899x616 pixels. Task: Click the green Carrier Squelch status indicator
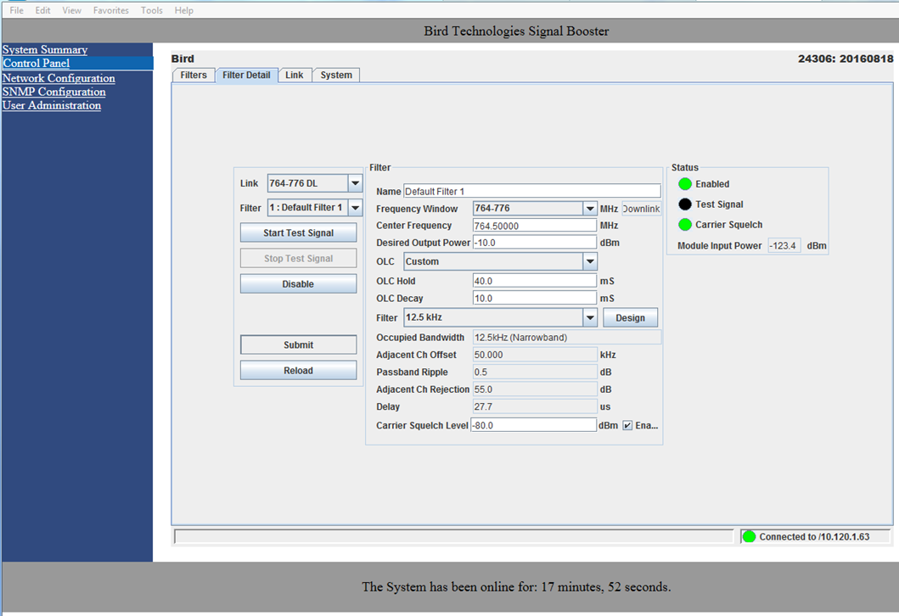[x=684, y=225]
